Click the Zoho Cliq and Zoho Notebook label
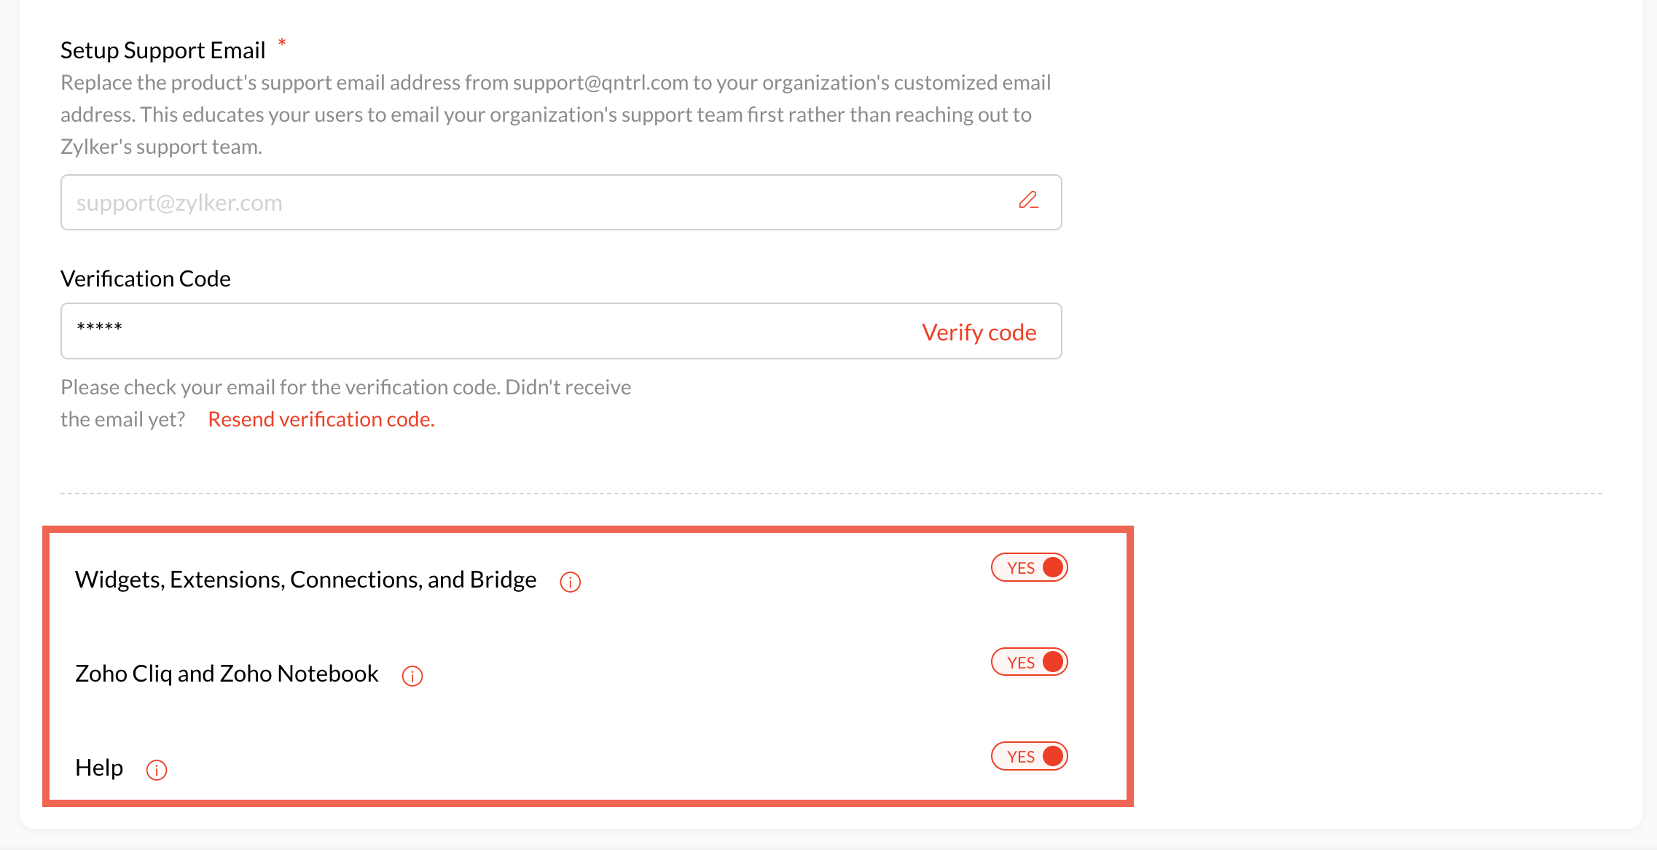This screenshot has height=850, width=1657. point(227,674)
